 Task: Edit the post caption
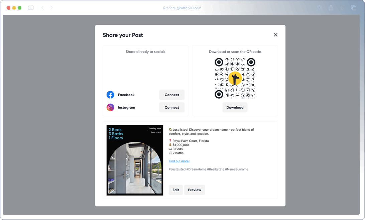175,190
